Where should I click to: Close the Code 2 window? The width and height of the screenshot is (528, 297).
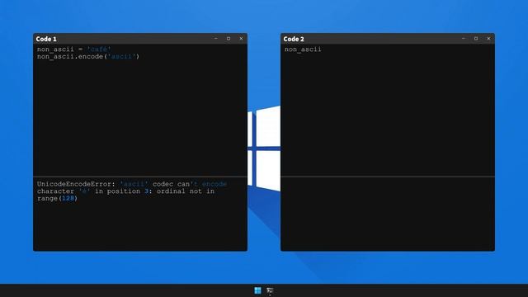[x=488, y=39]
